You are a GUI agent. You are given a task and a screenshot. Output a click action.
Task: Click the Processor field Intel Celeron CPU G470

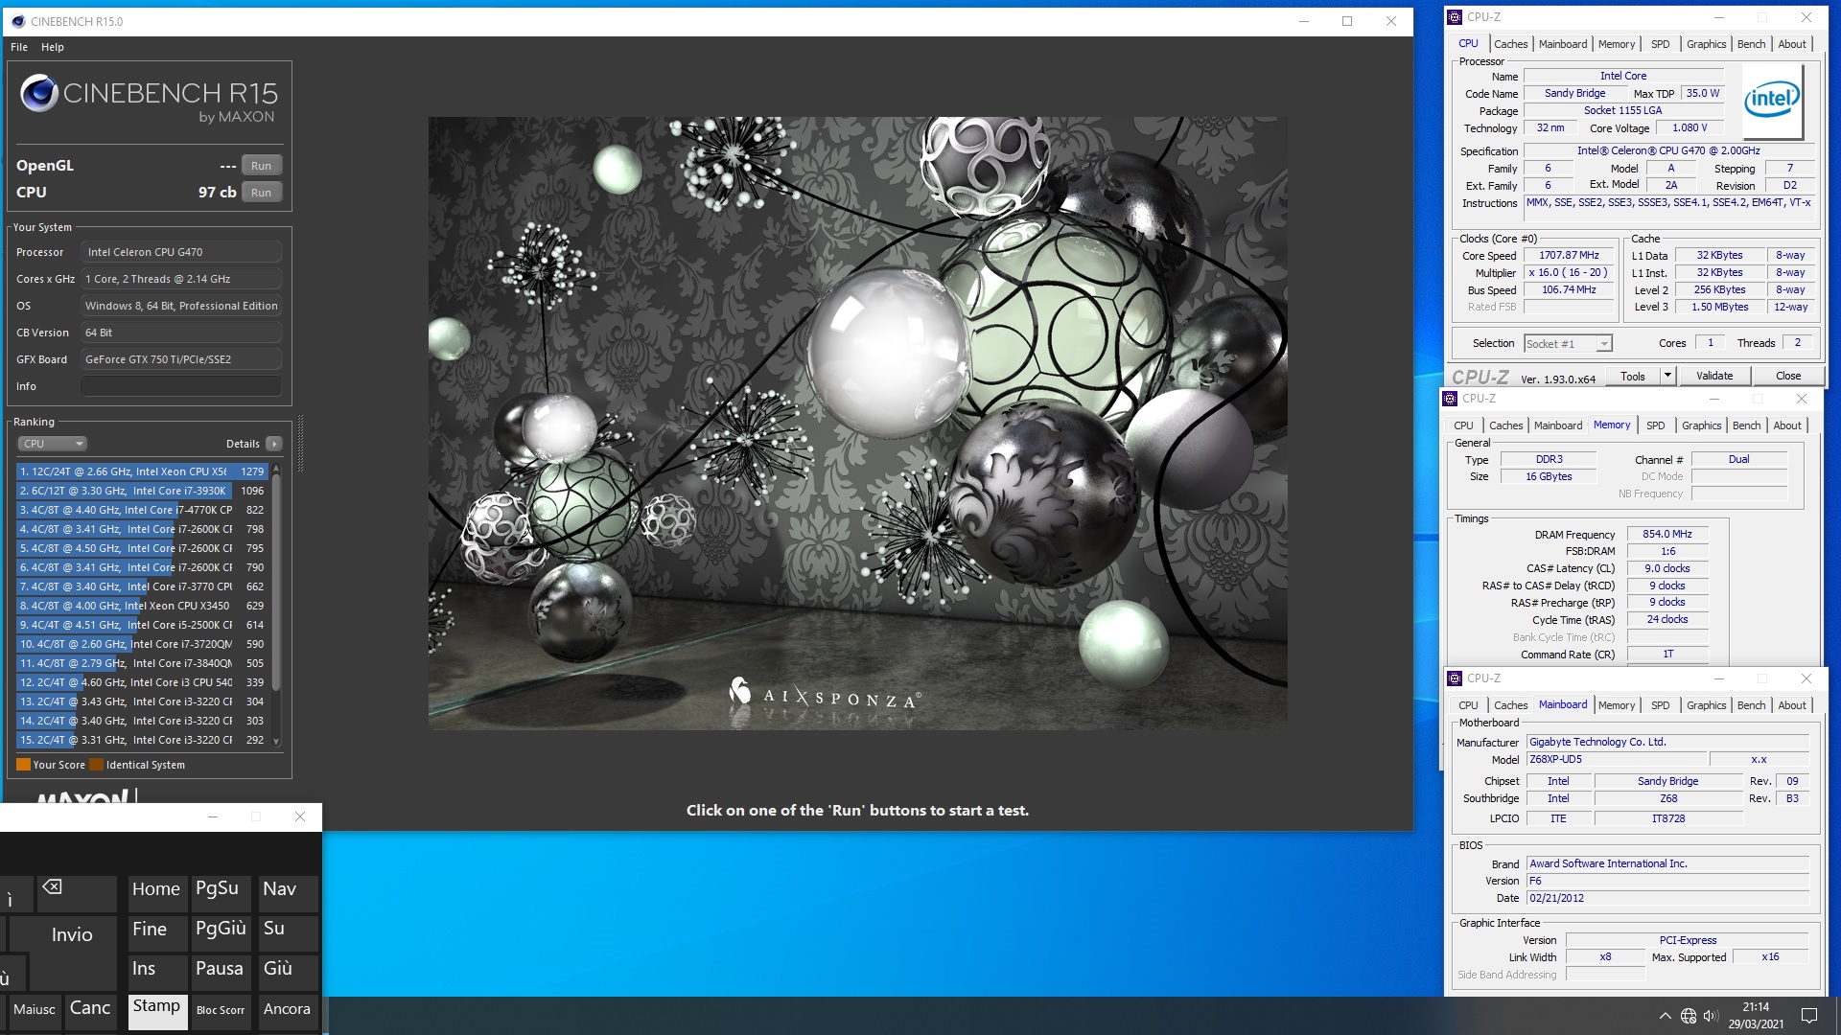click(180, 252)
